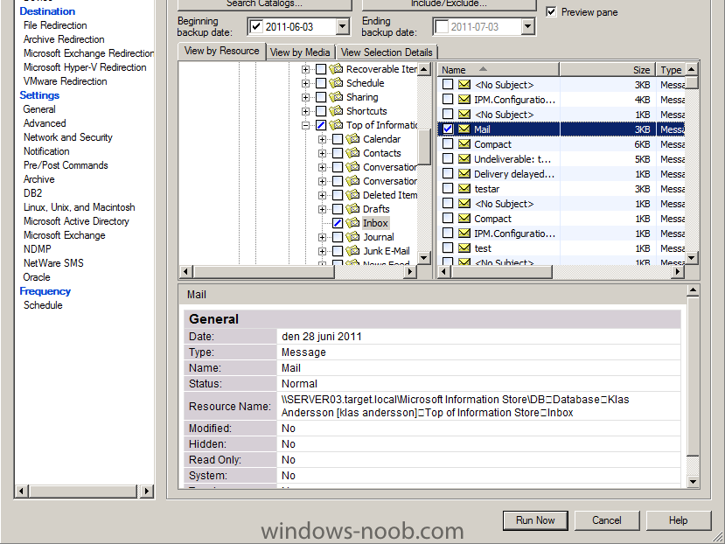The image size is (725, 544).
Task: Open the Frequency Schedule sidebar link
Action: click(43, 305)
